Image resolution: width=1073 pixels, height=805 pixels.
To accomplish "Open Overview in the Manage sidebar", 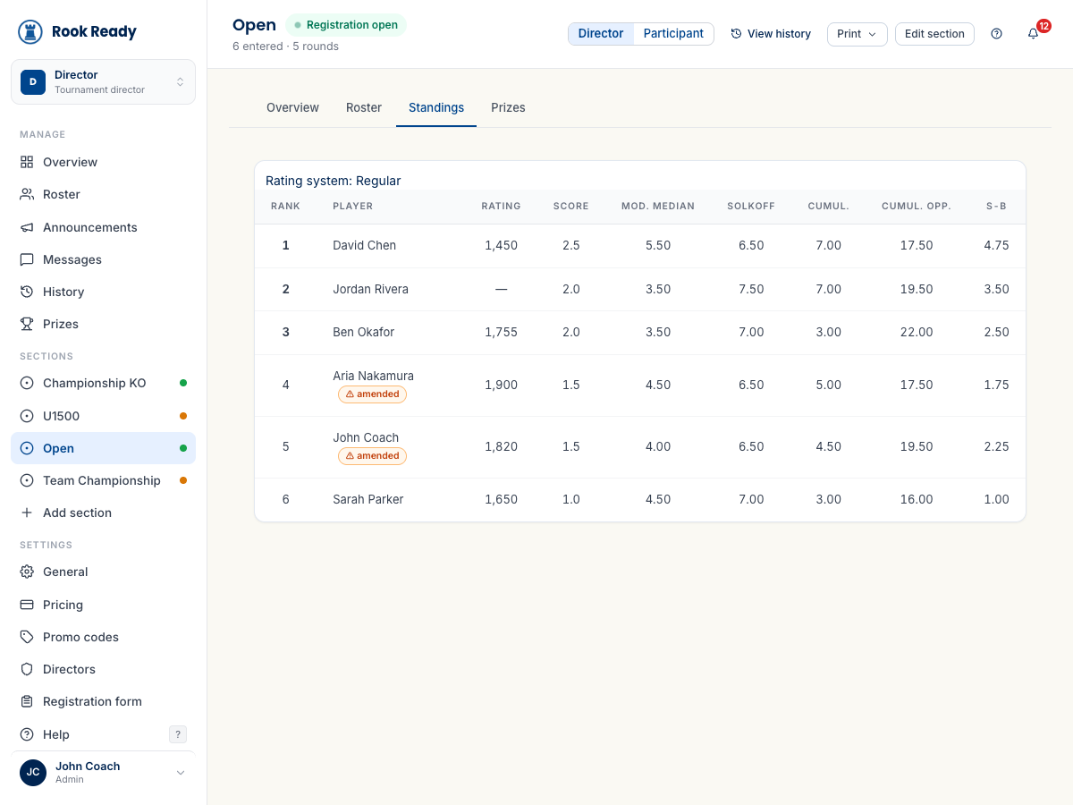I will point(103,162).
